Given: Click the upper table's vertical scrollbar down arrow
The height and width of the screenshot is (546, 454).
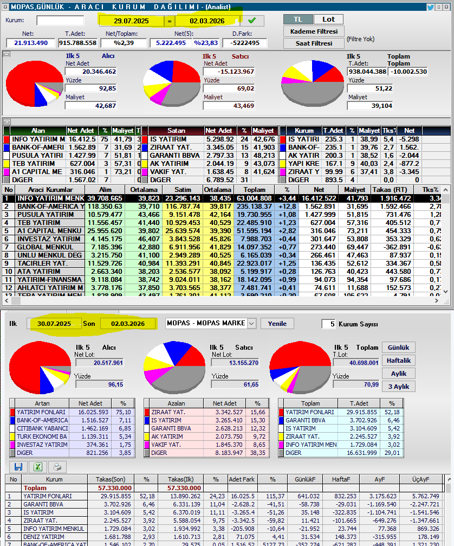Looking at the screenshot, I should coord(446,292).
